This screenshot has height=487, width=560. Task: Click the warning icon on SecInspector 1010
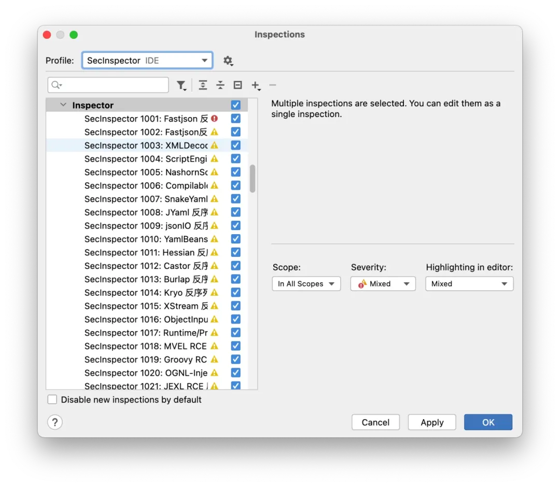(214, 239)
